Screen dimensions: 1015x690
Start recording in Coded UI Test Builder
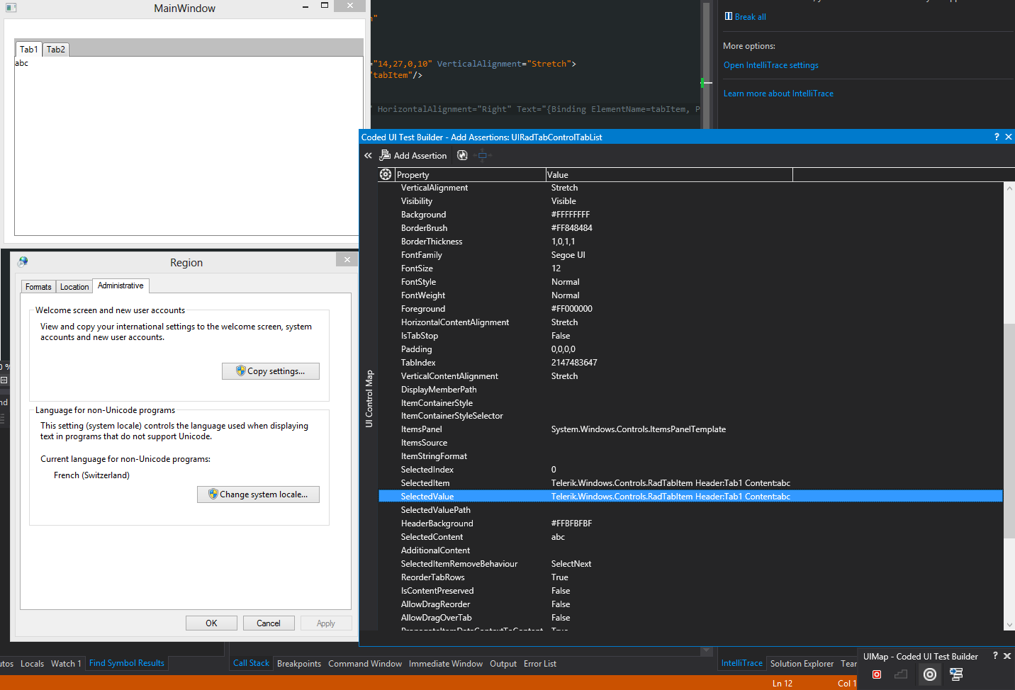[877, 674]
